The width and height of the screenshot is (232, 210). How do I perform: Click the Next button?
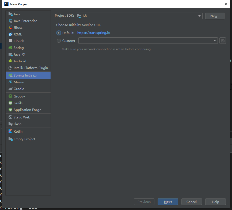click(168, 202)
